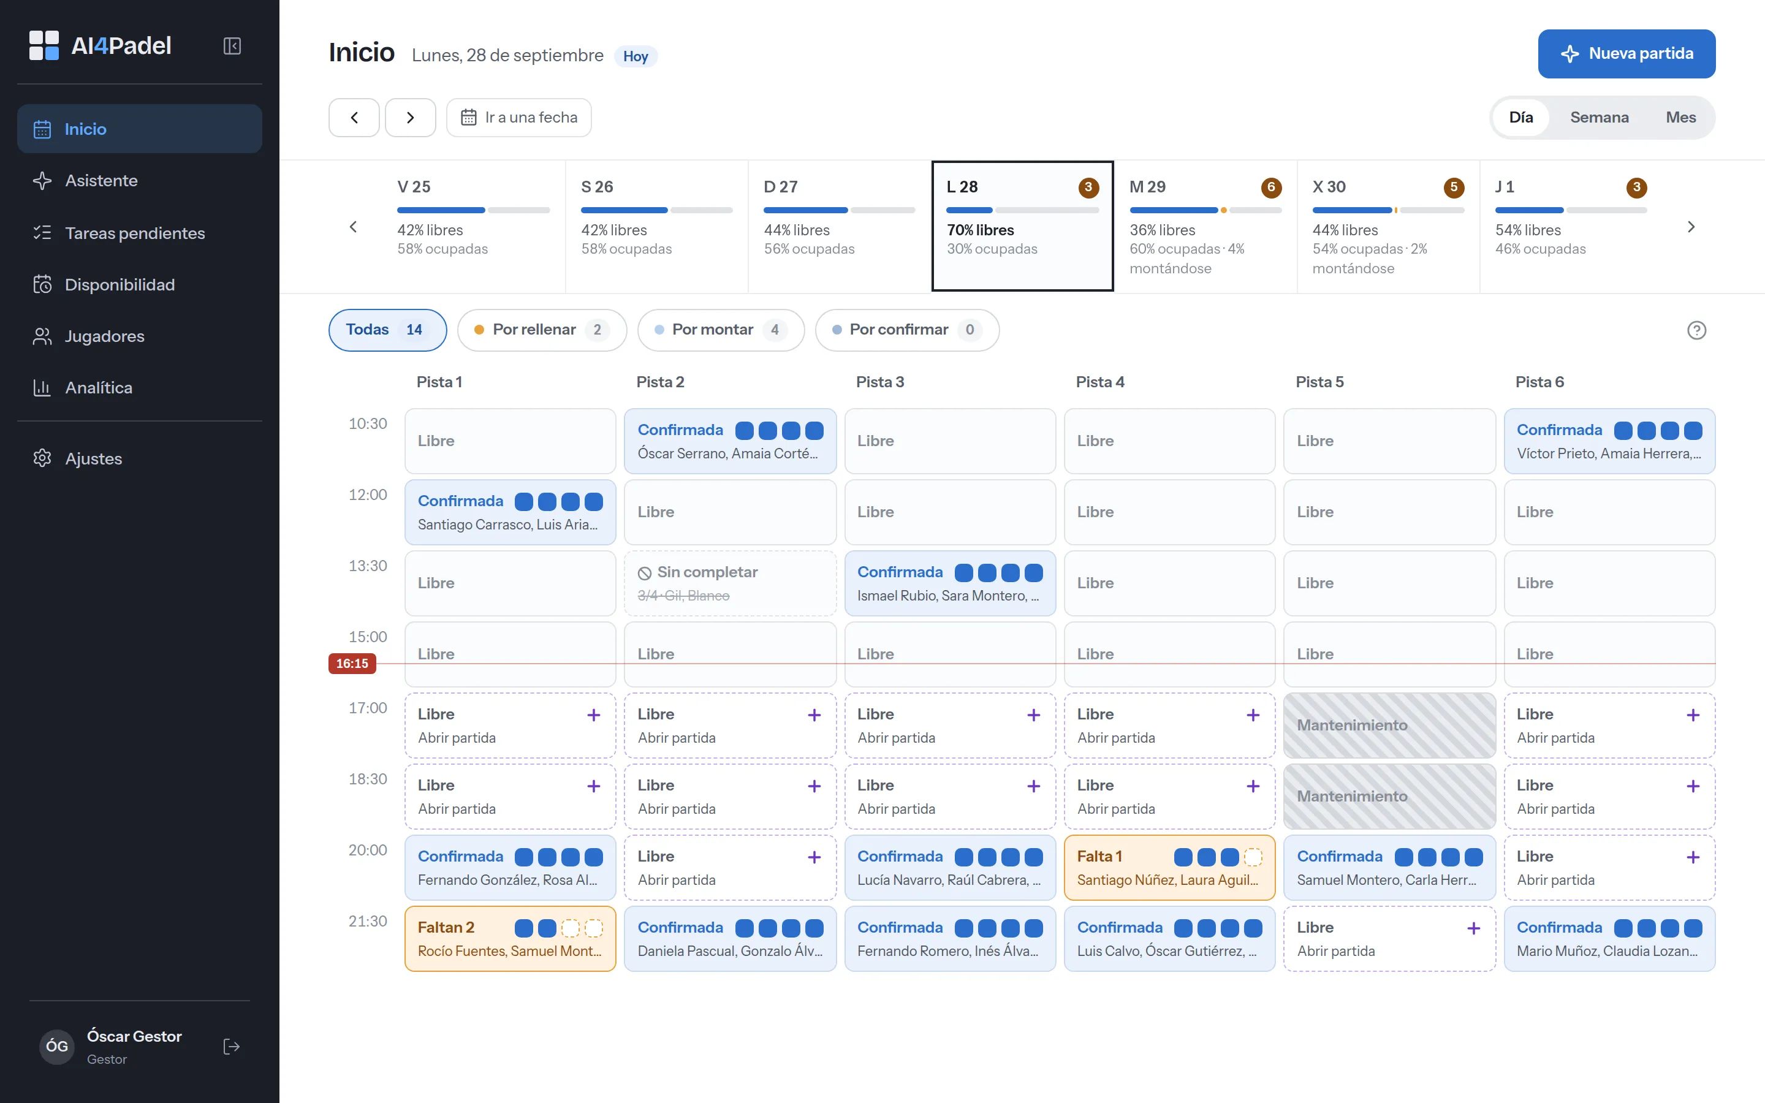
Task: Click plus icon on Pista 6 20:00 slot
Action: (1693, 857)
